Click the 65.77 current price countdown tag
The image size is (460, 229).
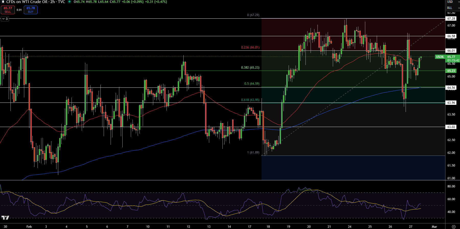click(453, 59)
